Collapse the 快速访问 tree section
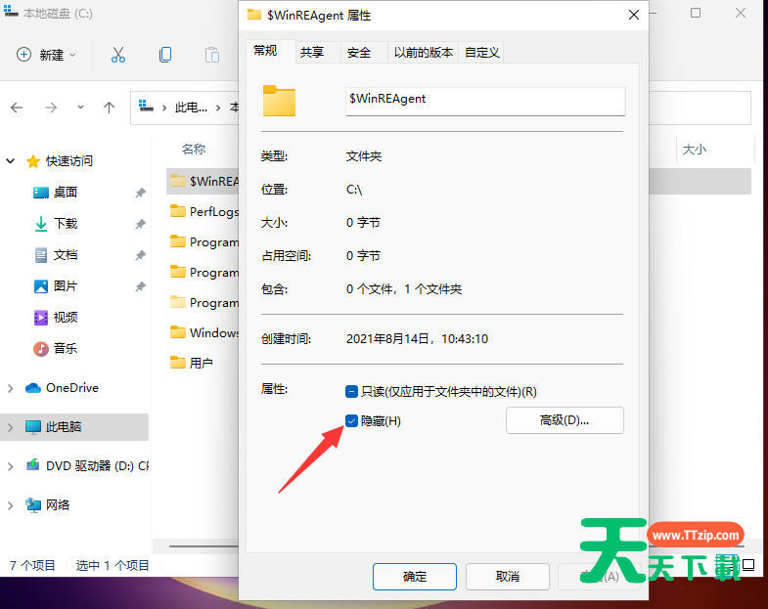This screenshot has height=609, width=768. click(x=11, y=161)
